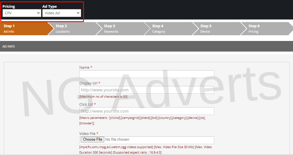Click the AD INFO section header bar
Screen dimensions: 293x155
(146, 46)
